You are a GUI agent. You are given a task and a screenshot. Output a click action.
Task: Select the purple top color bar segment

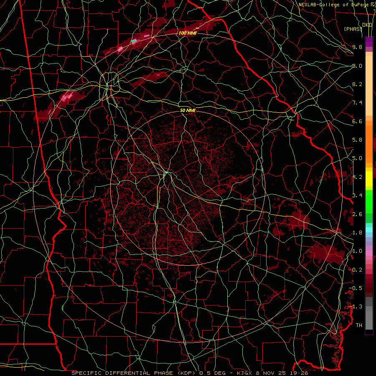click(369, 42)
